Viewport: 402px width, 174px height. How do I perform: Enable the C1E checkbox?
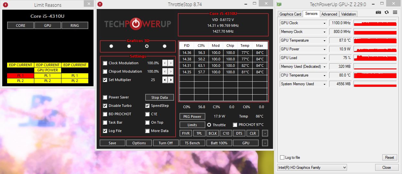(x=147, y=114)
